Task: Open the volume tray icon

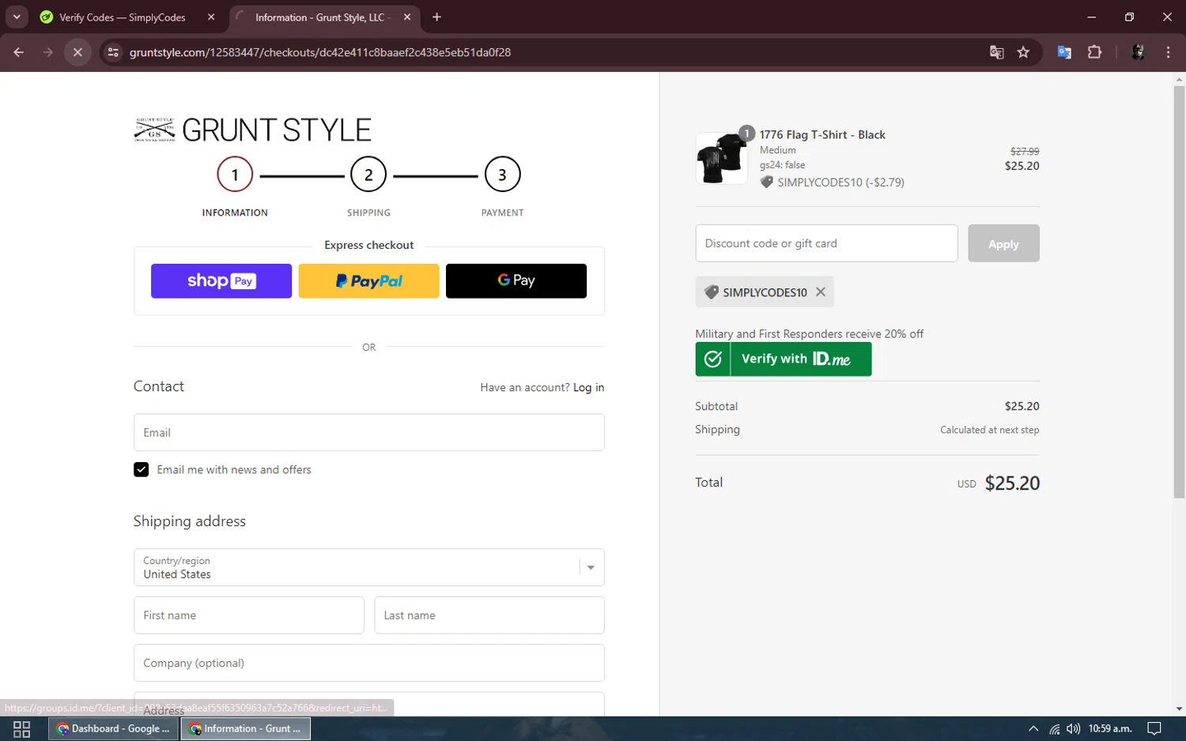Action: click(x=1073, y=728)
